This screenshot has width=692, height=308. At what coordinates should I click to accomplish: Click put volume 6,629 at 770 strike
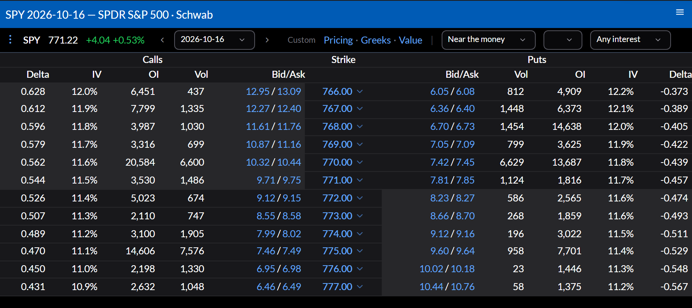click(512, 162)
